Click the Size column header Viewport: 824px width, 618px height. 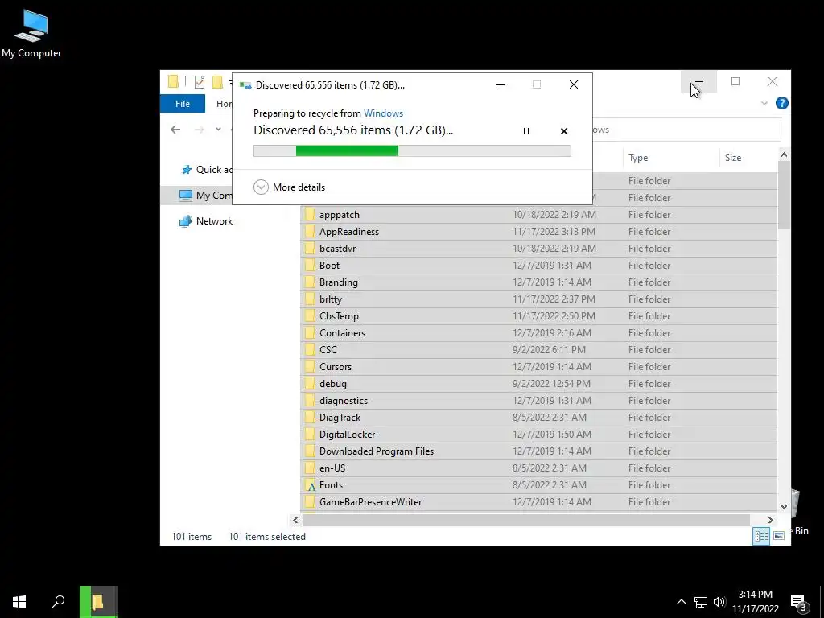(x=748, y=158)
